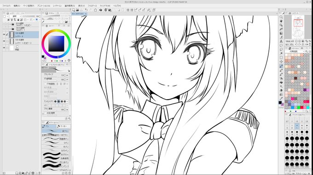Click the Clear toolbar icon
This screenshot has height=175, width=313.
[x=95, y=10]
